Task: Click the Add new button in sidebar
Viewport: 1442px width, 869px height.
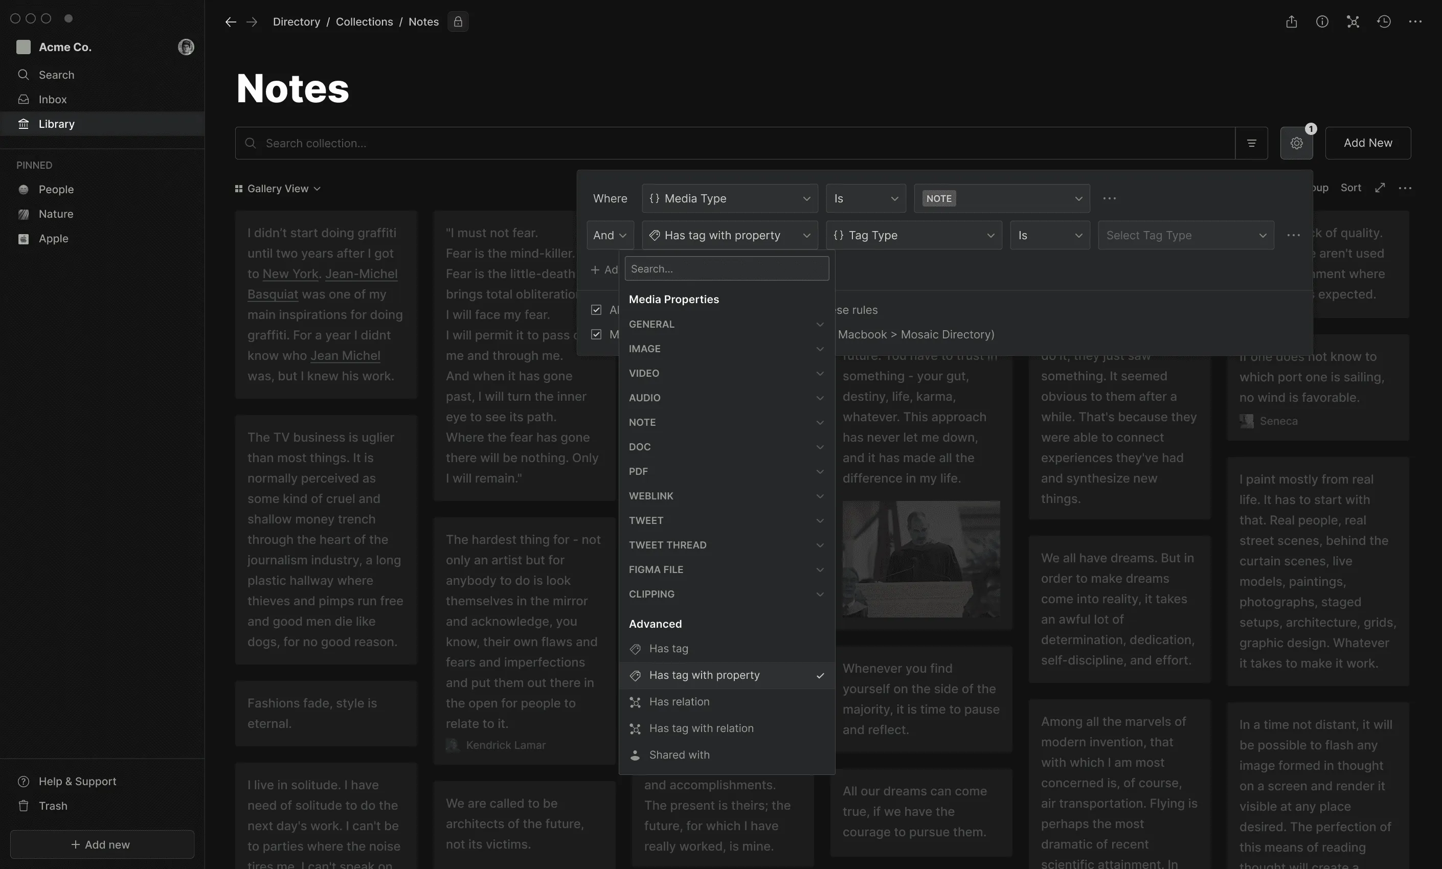Action: coord(102,844)
